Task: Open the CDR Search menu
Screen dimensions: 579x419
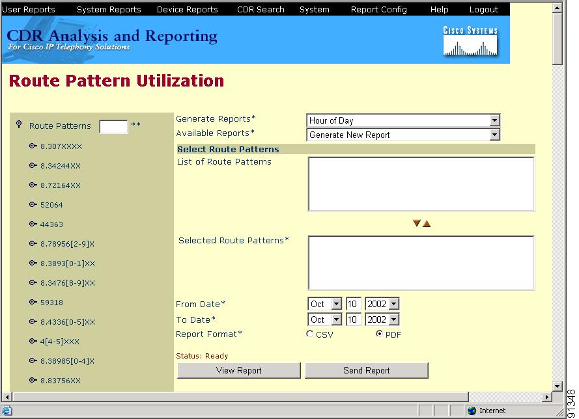Action: click(x=261, y=9)
